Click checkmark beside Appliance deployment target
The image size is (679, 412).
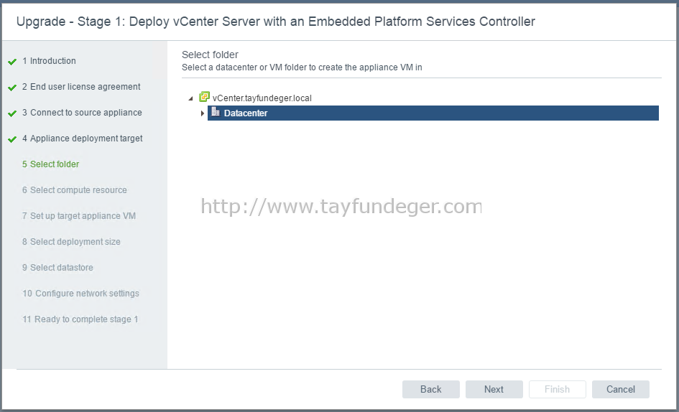(12, 139)
